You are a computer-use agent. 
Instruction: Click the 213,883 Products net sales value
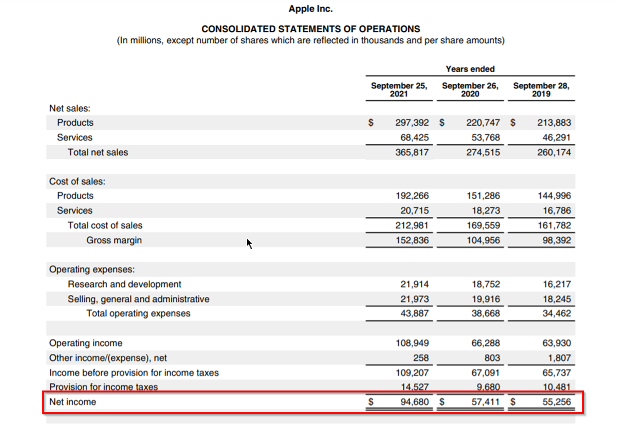pyautogui.click(x=554, y=123)
